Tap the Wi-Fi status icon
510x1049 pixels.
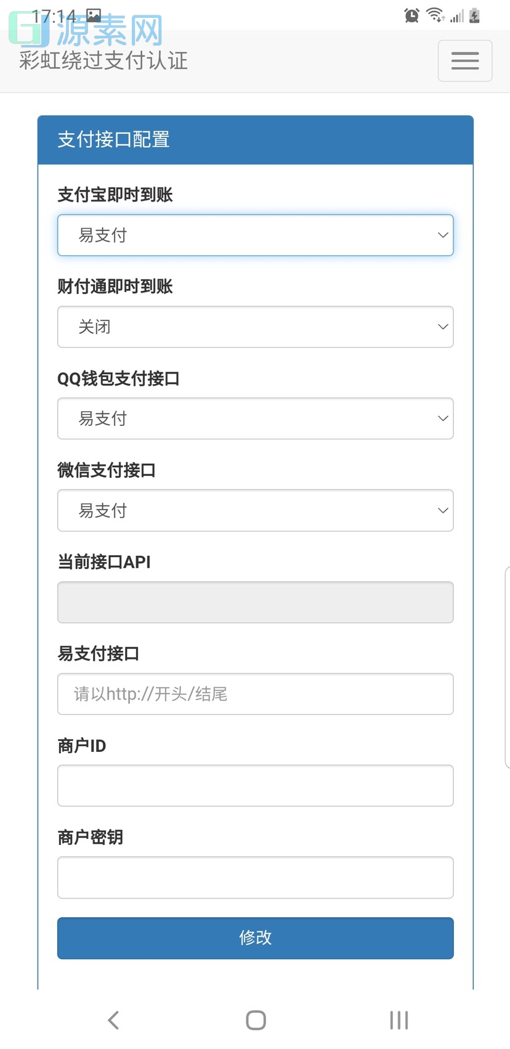tap(435, 14)
